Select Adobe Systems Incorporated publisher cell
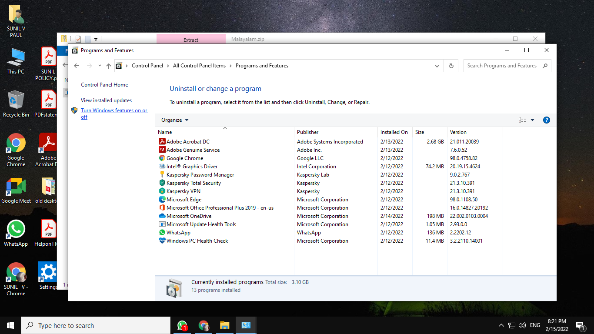The height and width of the screenshot is (334, 594). tap(330, 141)
